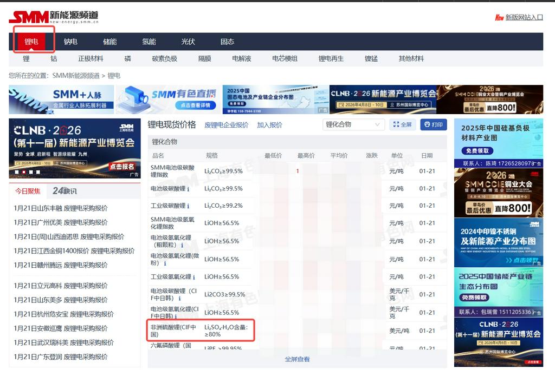Expand the 正极材料 submenu item
Image resolution: width=555 pixels, height=370 pixels.
91,58
